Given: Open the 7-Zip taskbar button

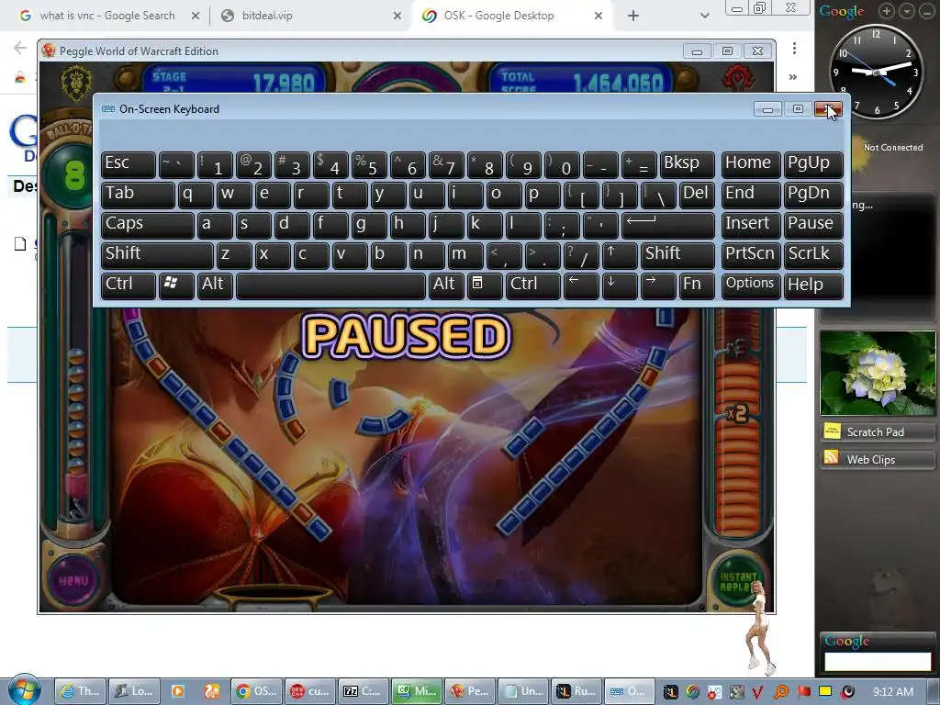Looking at the screenshot, I should point(362,691).
